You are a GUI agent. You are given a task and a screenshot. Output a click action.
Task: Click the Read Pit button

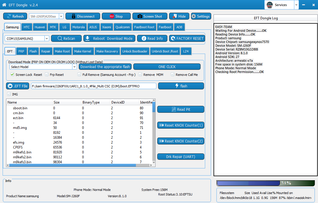click(x=181, y=109)
